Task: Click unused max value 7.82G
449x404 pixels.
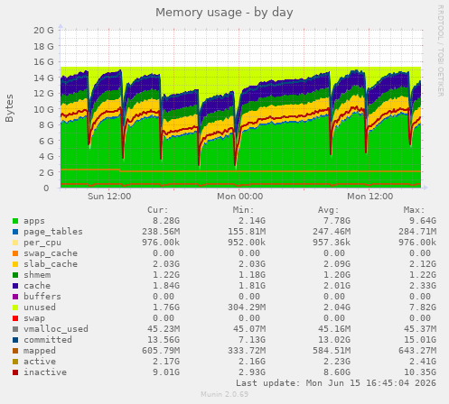Action: click(423, 308)
